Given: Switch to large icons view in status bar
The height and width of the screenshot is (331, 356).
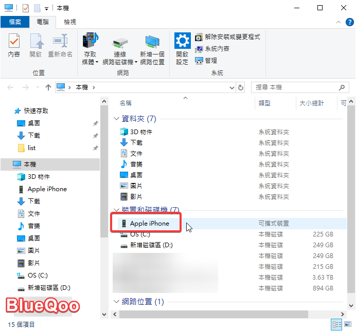Looking at the screenshot, I should 348,325.
